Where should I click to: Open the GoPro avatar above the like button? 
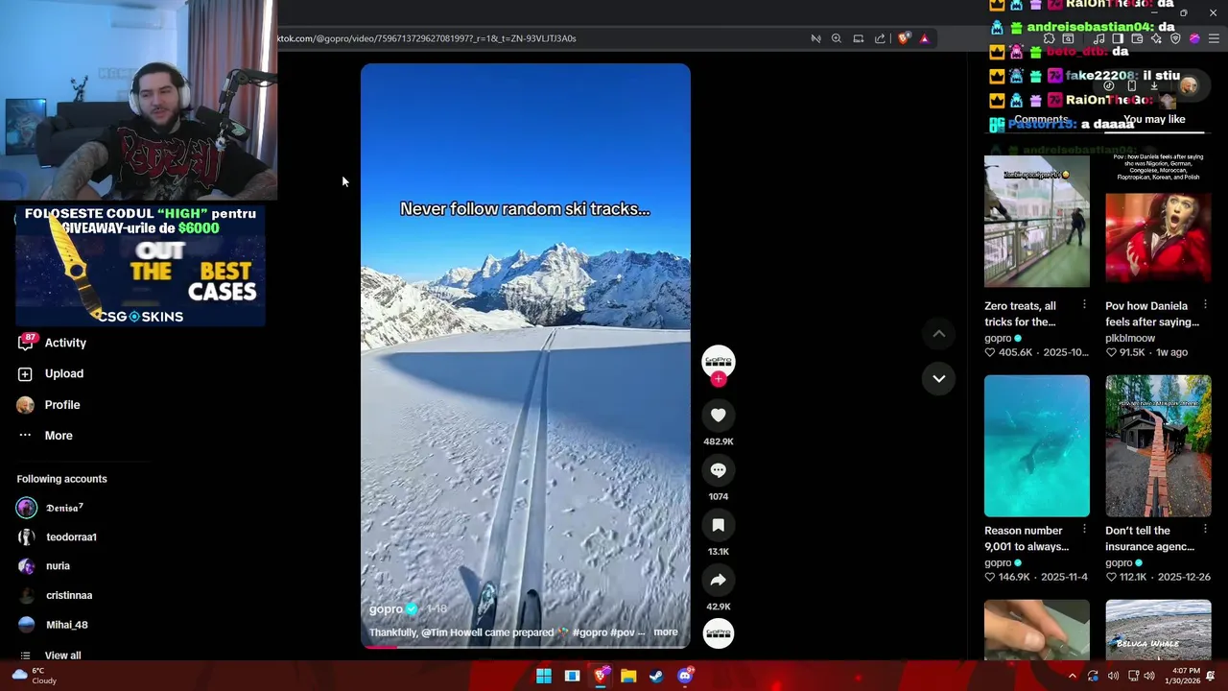[x=718, y=361]
